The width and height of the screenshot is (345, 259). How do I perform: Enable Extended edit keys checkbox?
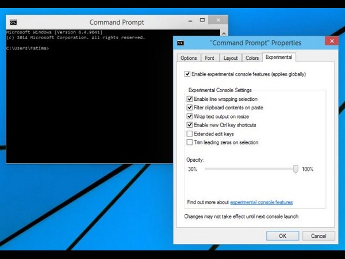190,134
